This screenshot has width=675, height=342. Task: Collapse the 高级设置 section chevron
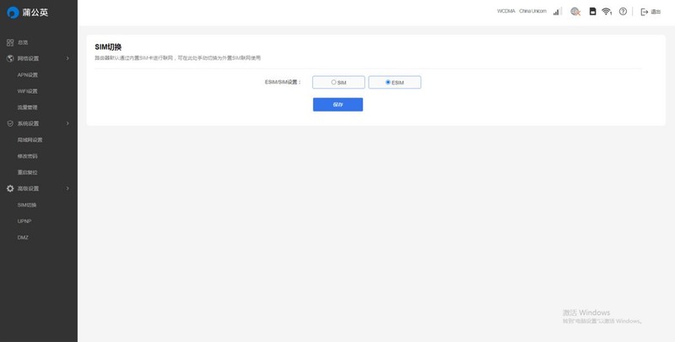coord(67,188)
